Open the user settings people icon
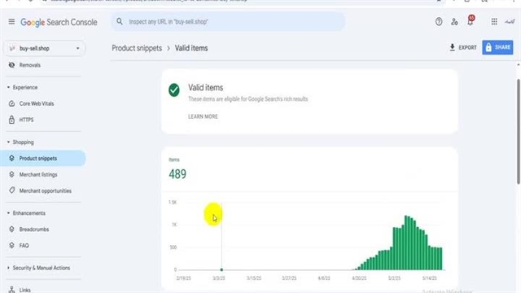Image resolution: width=521 pixels, height=293 pixels. pos(454,22)
